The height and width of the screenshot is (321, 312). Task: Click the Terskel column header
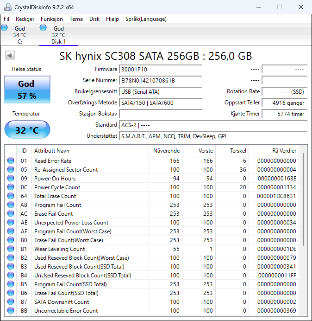[232, 151]
